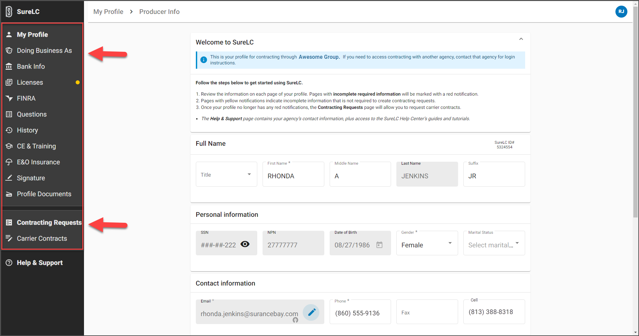This screenshot has height=336, width=639.
Task: Click the Email field
Action: [260, 312]
